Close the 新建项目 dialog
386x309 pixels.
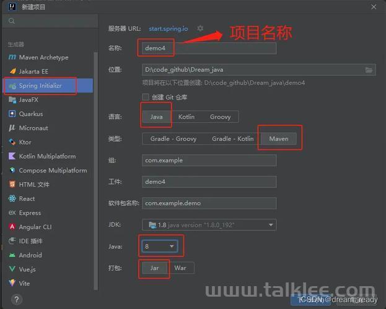coord(374,7)
